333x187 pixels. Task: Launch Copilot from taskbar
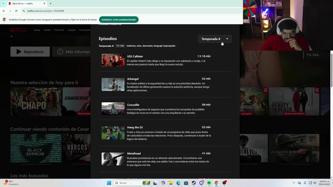163,183
